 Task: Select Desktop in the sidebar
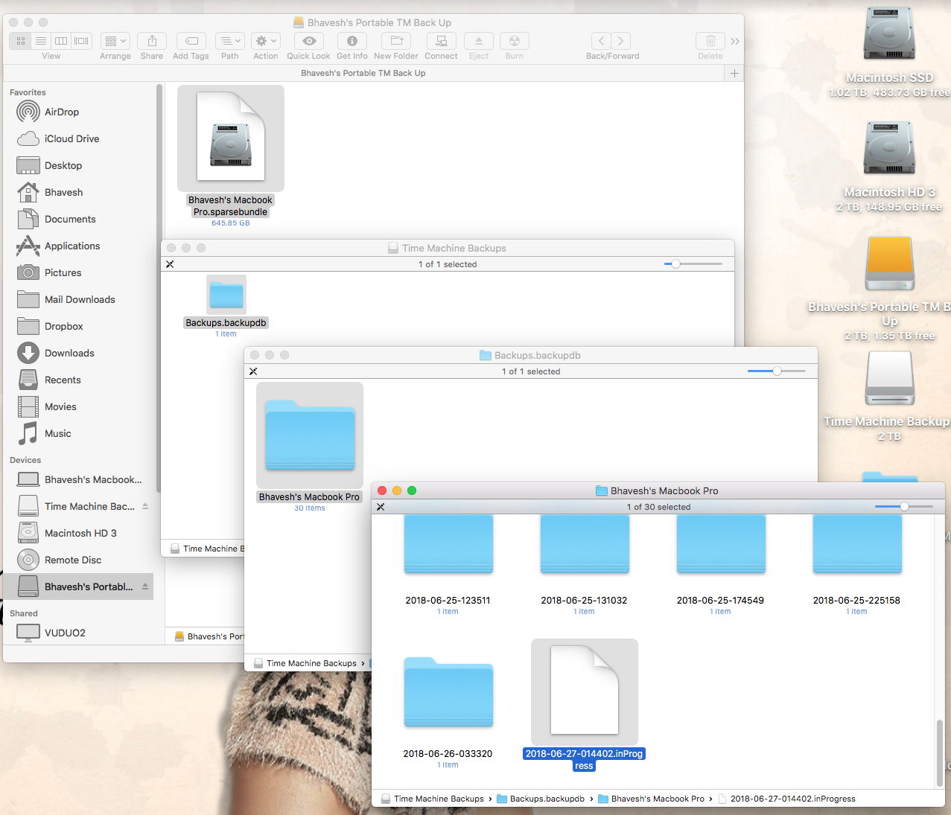pos(80,166)
